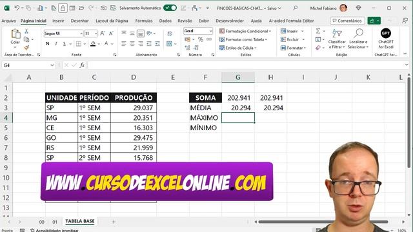The image size is (413, 232).
Task: Expand the Inserir cells dropdown
Action: (x=303, y=31)
